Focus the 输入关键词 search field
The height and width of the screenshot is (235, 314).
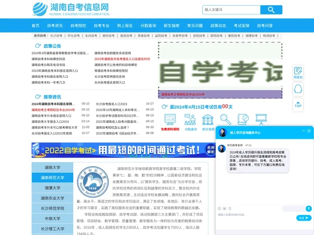click(x=232, y=10)
